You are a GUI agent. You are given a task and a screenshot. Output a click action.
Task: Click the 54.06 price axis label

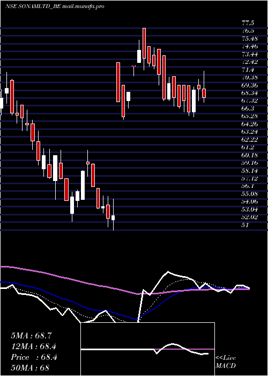(x=250, y=201)
